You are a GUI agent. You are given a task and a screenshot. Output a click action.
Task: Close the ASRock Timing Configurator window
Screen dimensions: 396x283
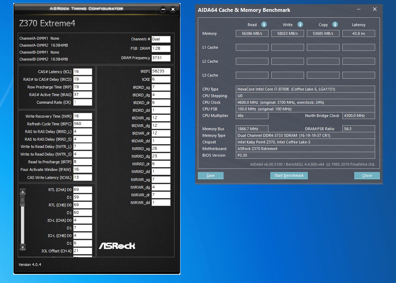[173, 9]
